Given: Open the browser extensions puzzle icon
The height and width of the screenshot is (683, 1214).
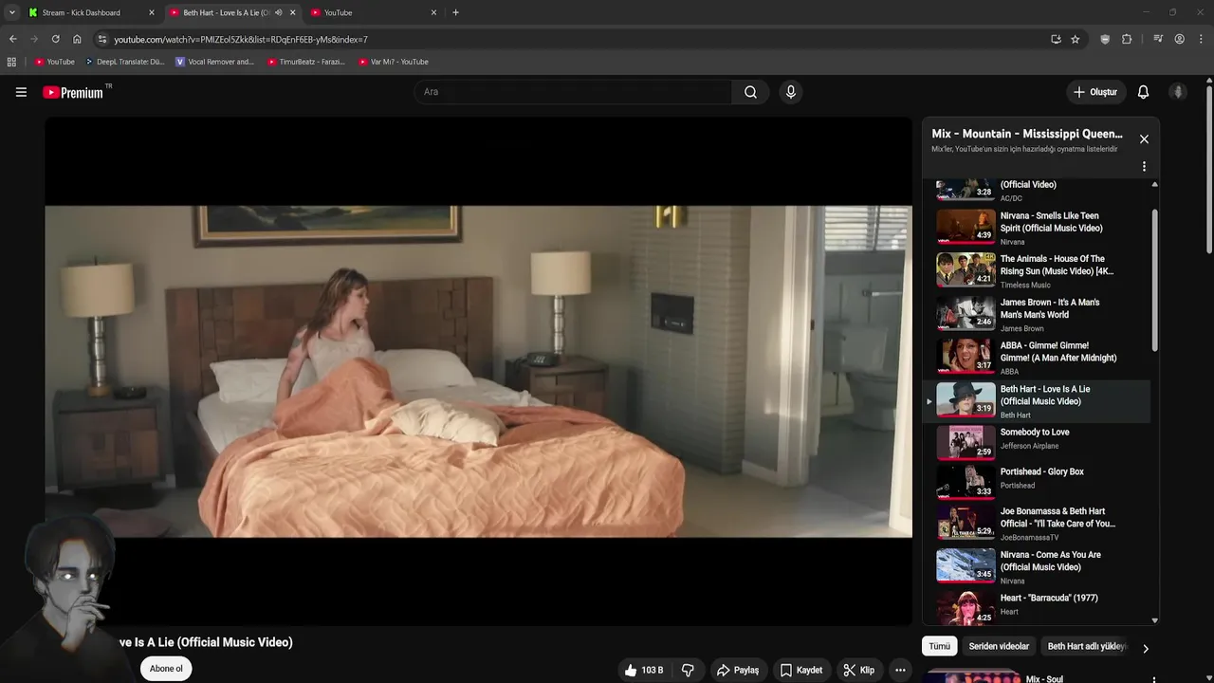Looking at the screenshot, I should 1127,39.
